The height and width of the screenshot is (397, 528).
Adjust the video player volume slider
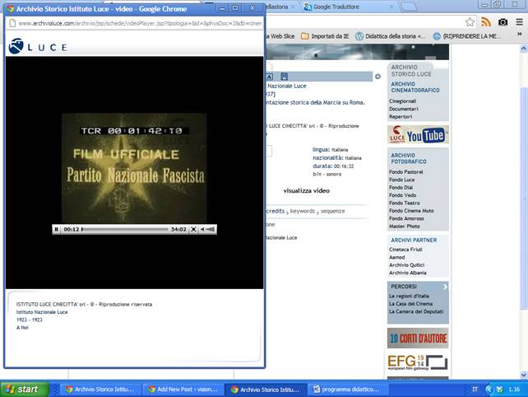pos(211,229)
